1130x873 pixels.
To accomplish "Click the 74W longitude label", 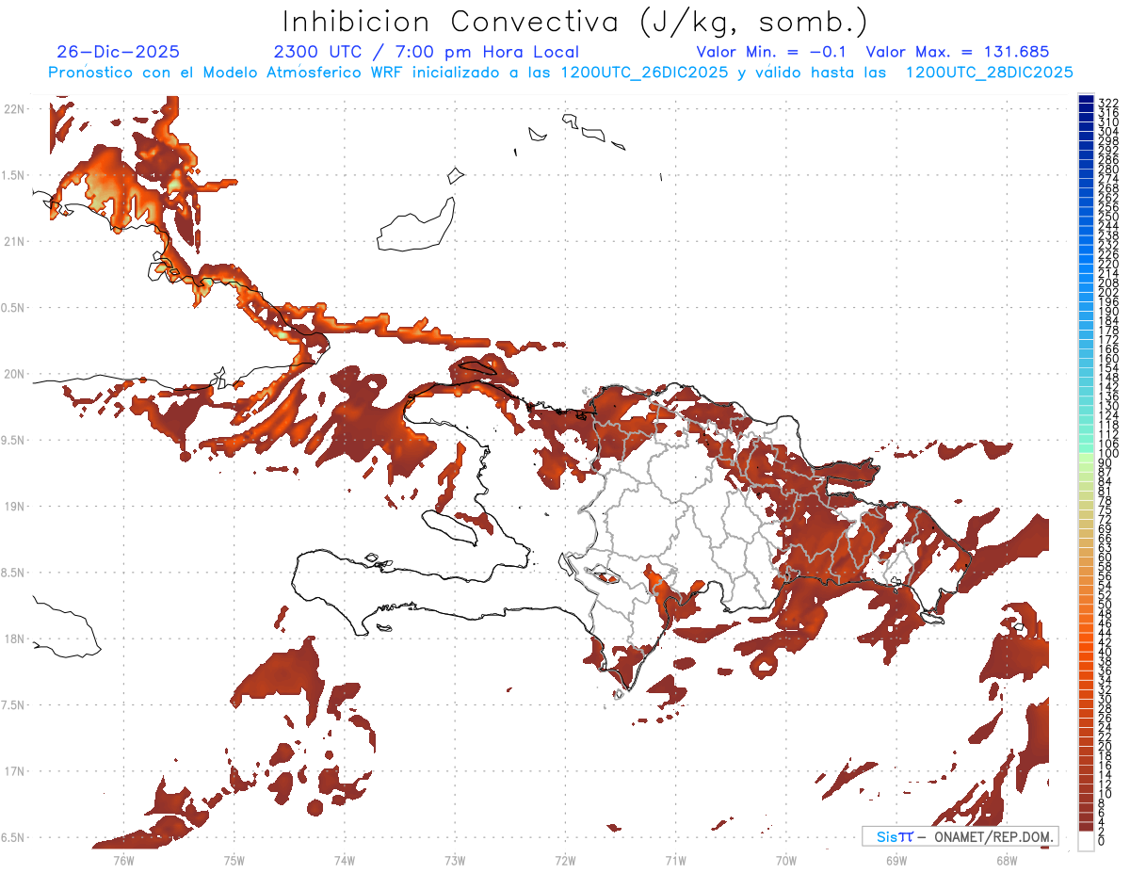I will 345,860.
